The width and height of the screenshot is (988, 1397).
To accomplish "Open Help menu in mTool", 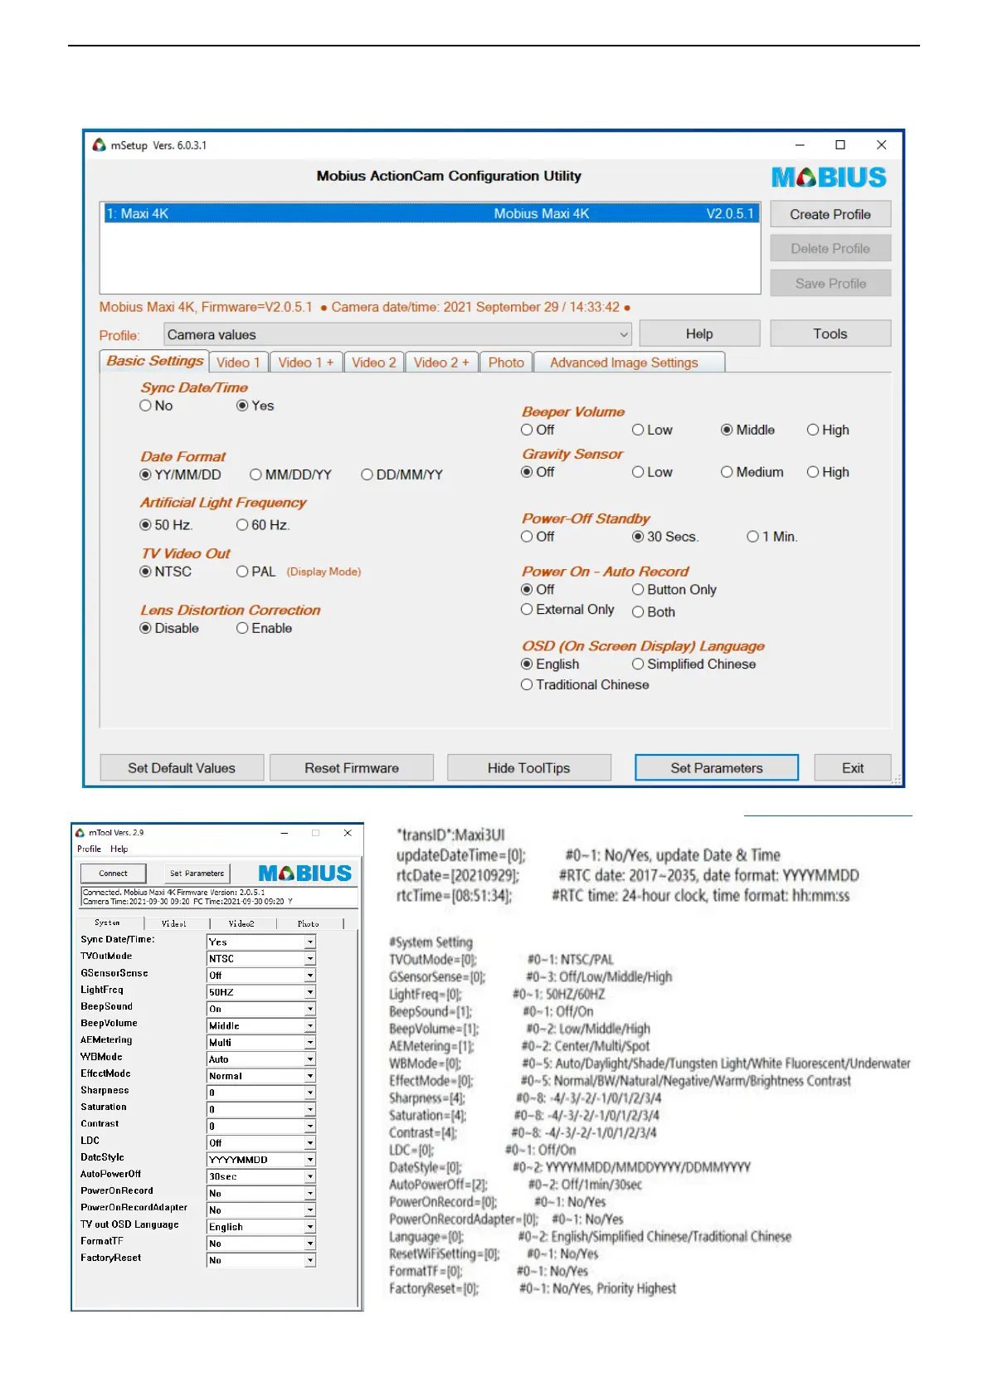I will 119,849.
